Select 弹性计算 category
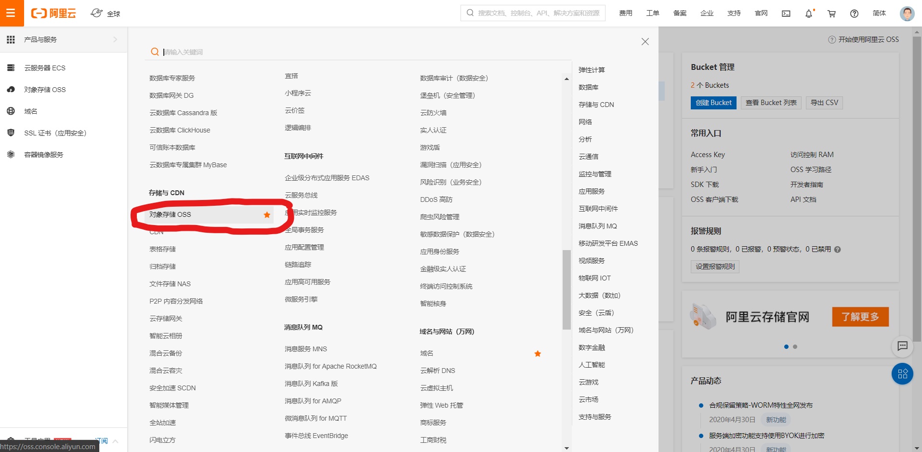This screenshot has width=922, height=452. [592, 70]
